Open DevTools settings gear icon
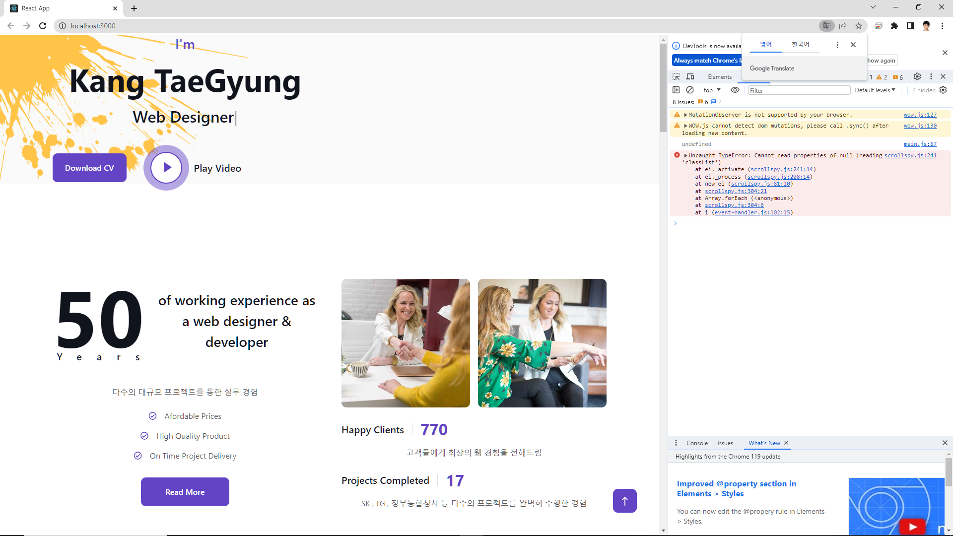 click(x=917, y=76)
